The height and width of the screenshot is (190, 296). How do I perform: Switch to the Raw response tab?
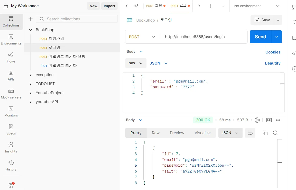point(155,133)
